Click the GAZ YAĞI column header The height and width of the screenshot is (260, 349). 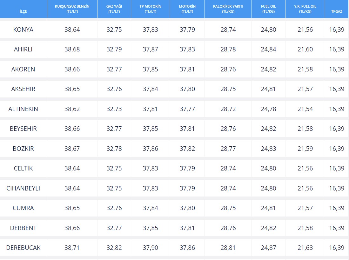[x=114, y=9]
